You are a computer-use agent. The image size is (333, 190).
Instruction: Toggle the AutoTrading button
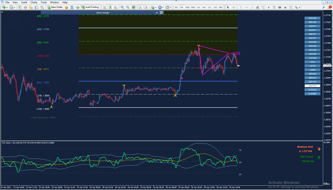90,7
